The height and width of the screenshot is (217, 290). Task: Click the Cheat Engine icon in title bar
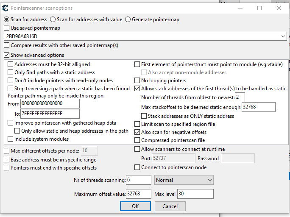coord(5,8)
